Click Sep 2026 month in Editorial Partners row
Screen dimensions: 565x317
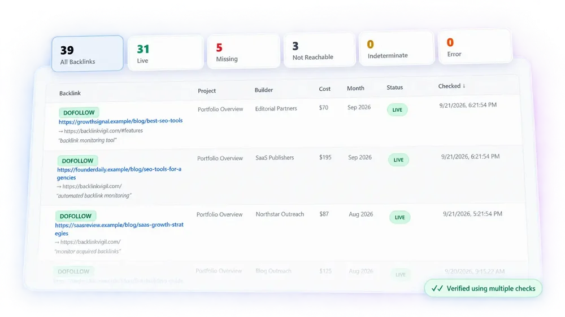359,107
